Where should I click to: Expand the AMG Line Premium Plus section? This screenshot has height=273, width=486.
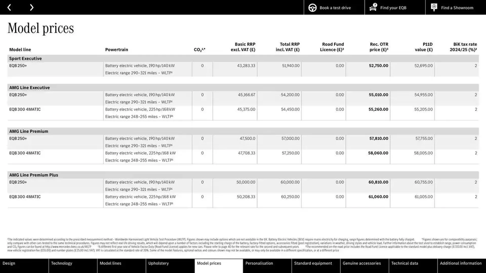pos(34,175)
